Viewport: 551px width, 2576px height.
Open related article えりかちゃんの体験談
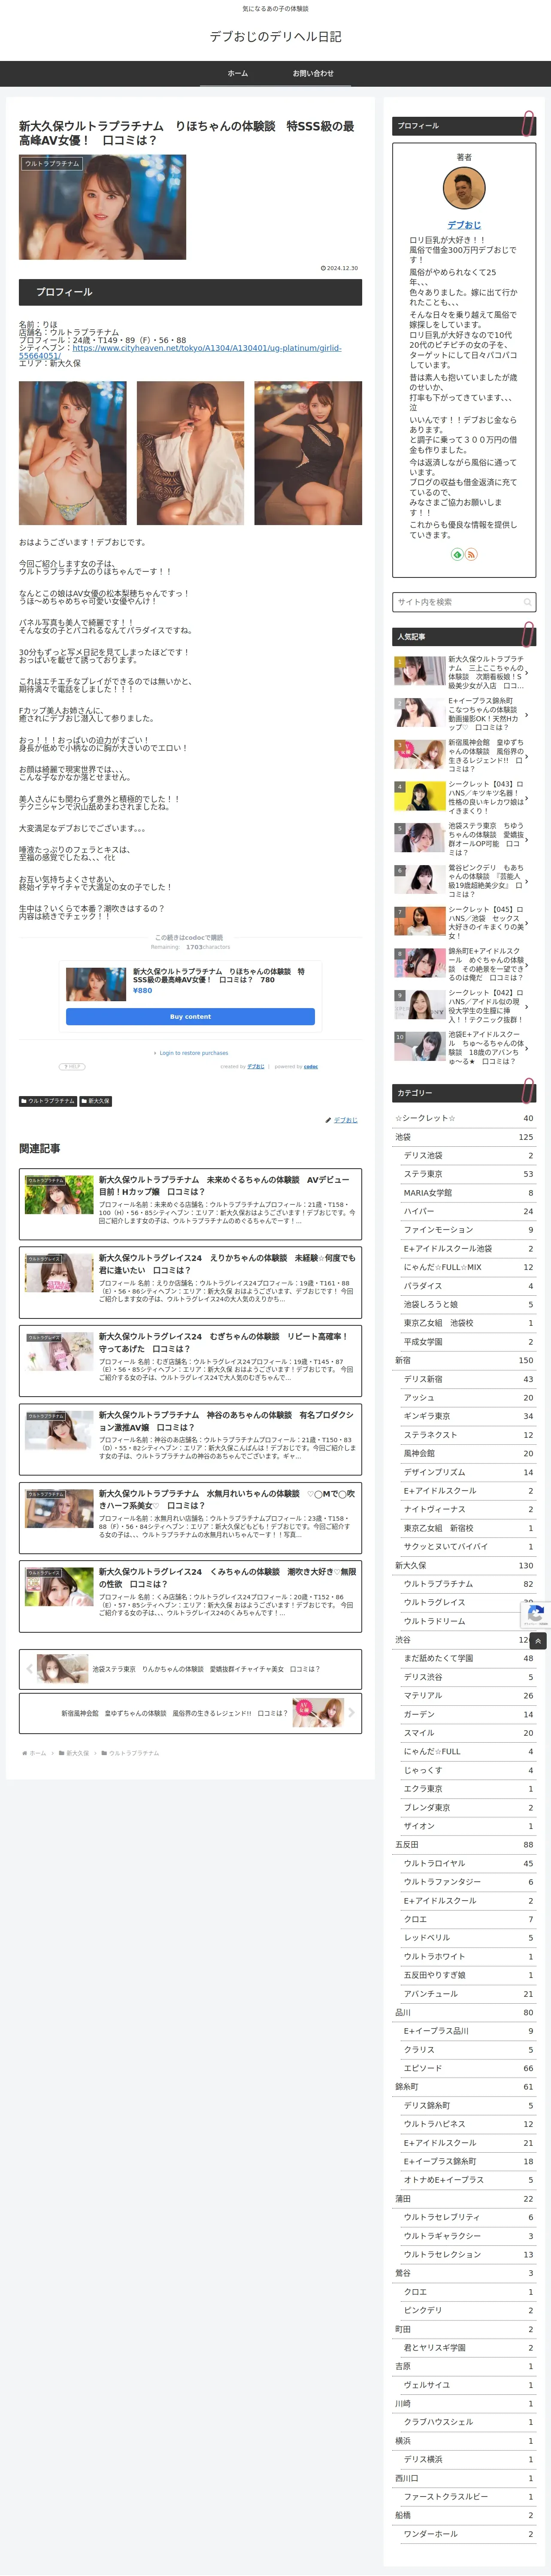pos(190,1281)
